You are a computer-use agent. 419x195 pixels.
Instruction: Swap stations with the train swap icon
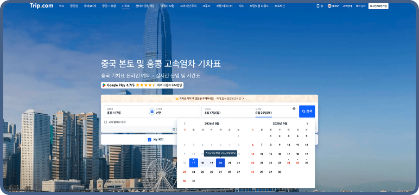pyautogui.click(x=152, y=112)
